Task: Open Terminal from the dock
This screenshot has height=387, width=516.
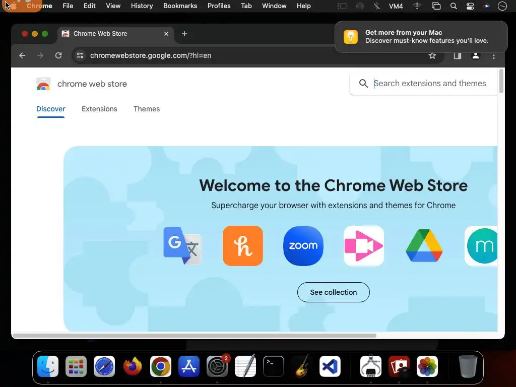Action: 274,366
